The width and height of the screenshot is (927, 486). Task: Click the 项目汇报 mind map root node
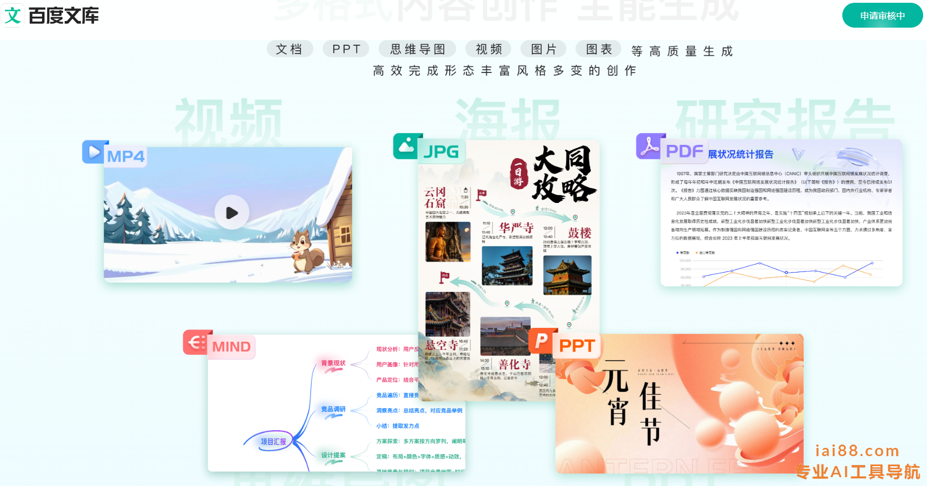point(273,442)
